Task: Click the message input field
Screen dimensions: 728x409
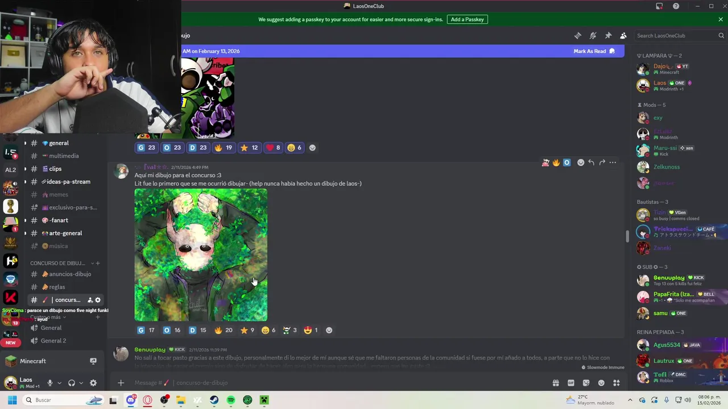Action: pos(336,383)
